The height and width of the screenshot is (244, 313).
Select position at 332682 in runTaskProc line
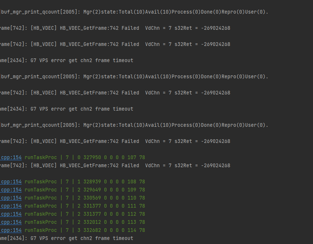click(92, 230)
